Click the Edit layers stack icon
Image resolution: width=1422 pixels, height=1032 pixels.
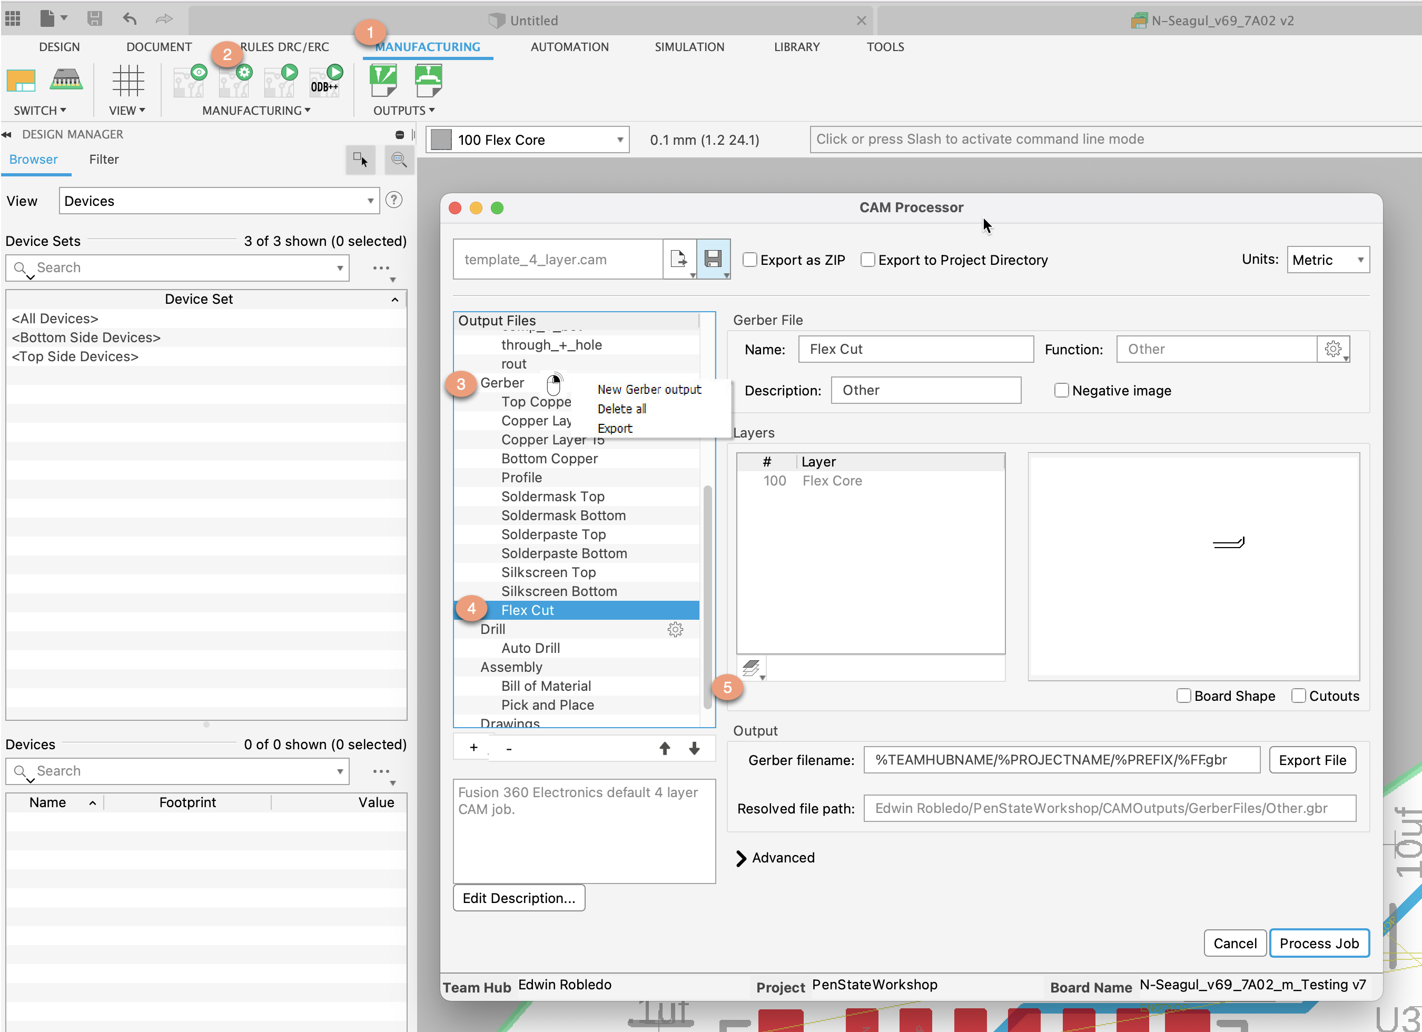point(751,668)
